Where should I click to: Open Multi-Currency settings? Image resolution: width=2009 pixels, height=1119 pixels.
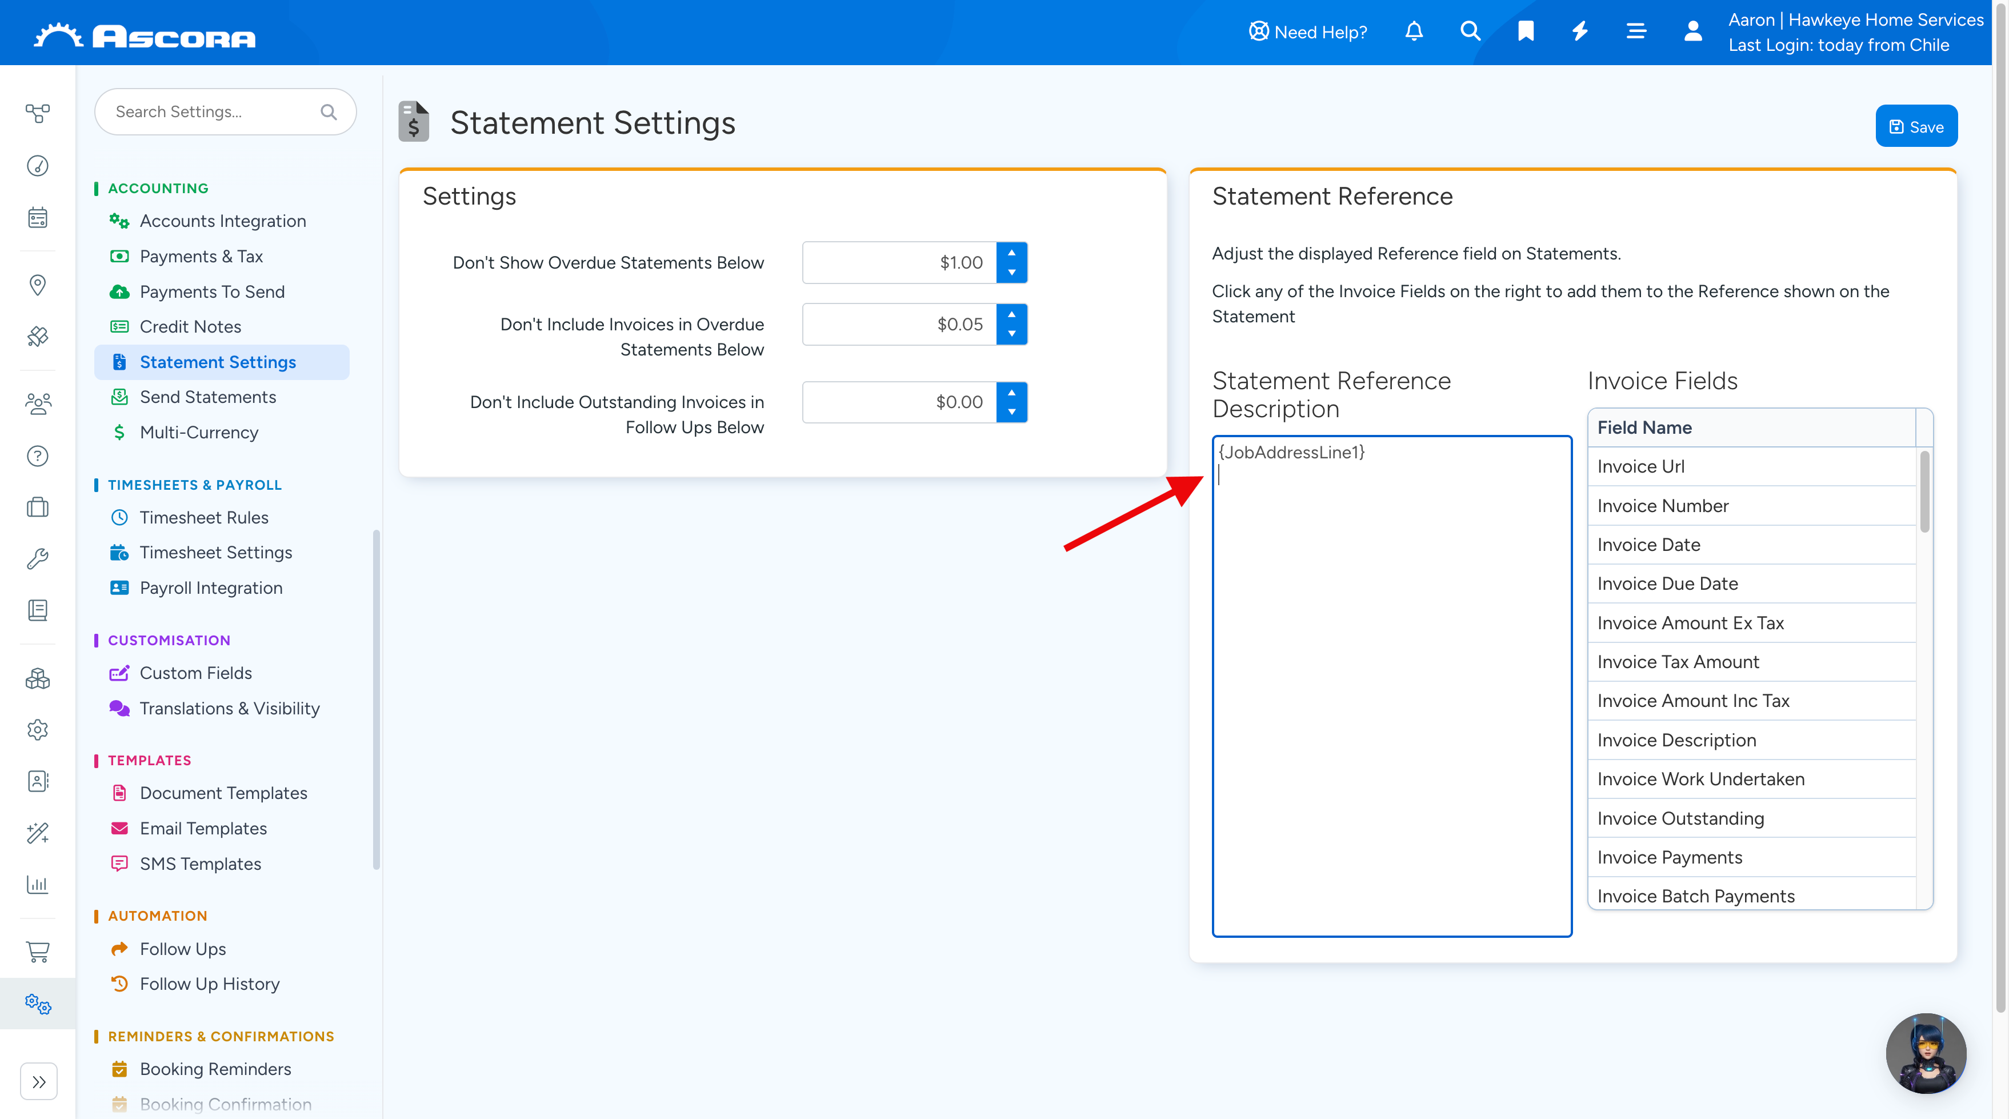tap(222, 432)
